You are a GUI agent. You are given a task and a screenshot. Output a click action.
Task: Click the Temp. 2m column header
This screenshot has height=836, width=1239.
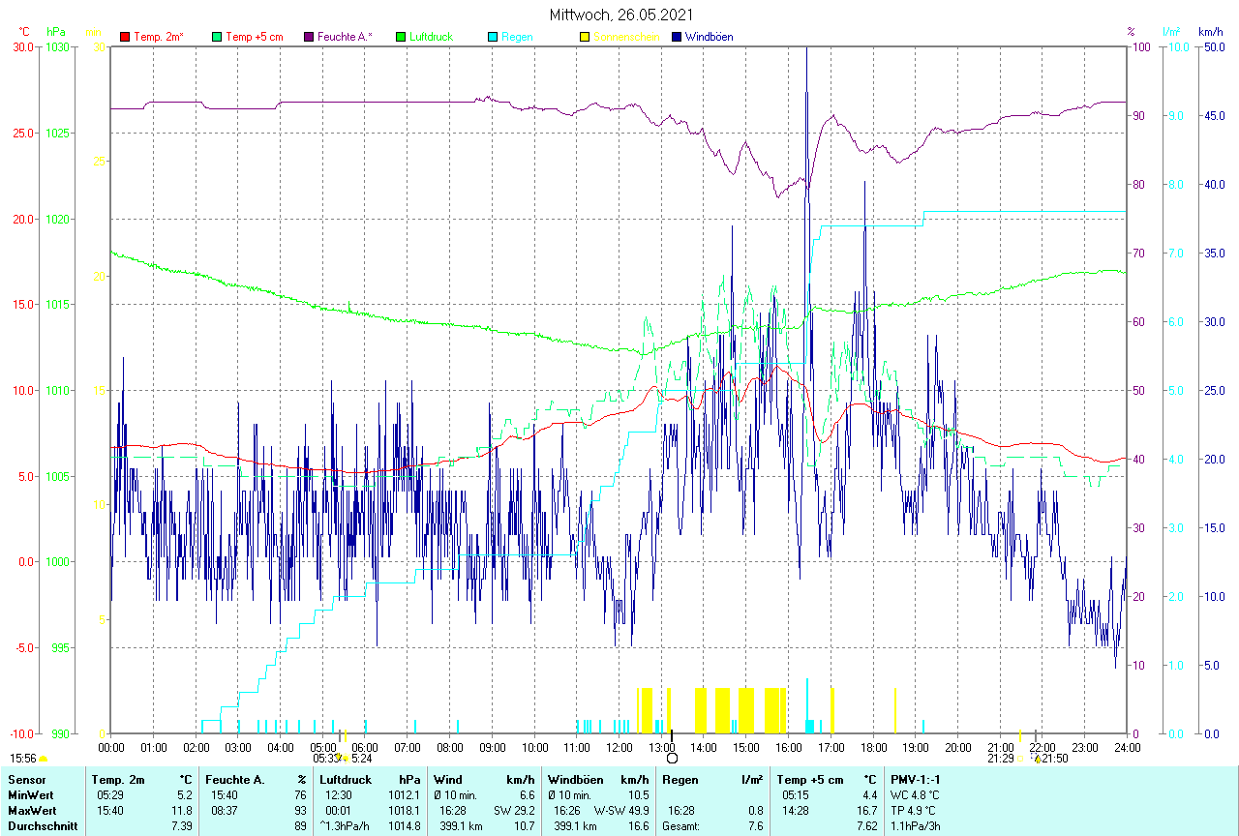(x=117, y=779)
